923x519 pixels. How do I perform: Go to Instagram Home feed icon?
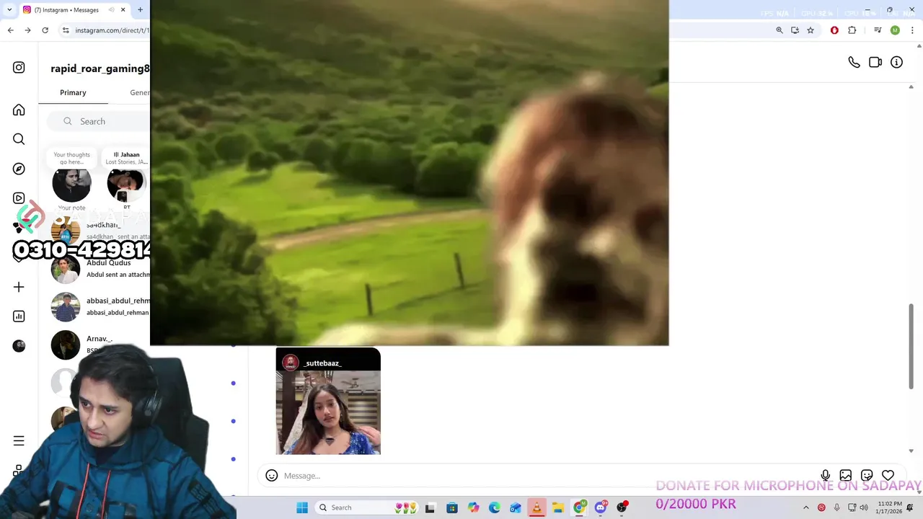(19, 110)
